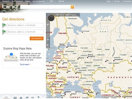Viewport: 132px width, 99px height.
Task: Open the Видео tab
Action: [28, 1]
